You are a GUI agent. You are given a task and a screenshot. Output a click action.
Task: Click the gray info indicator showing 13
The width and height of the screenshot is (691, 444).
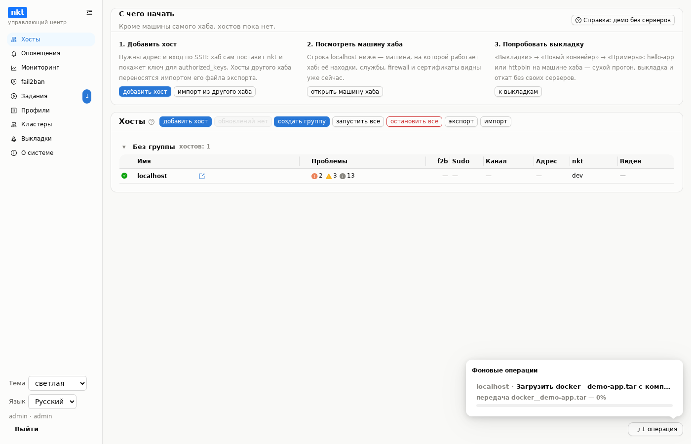click(x=347, y=176)
